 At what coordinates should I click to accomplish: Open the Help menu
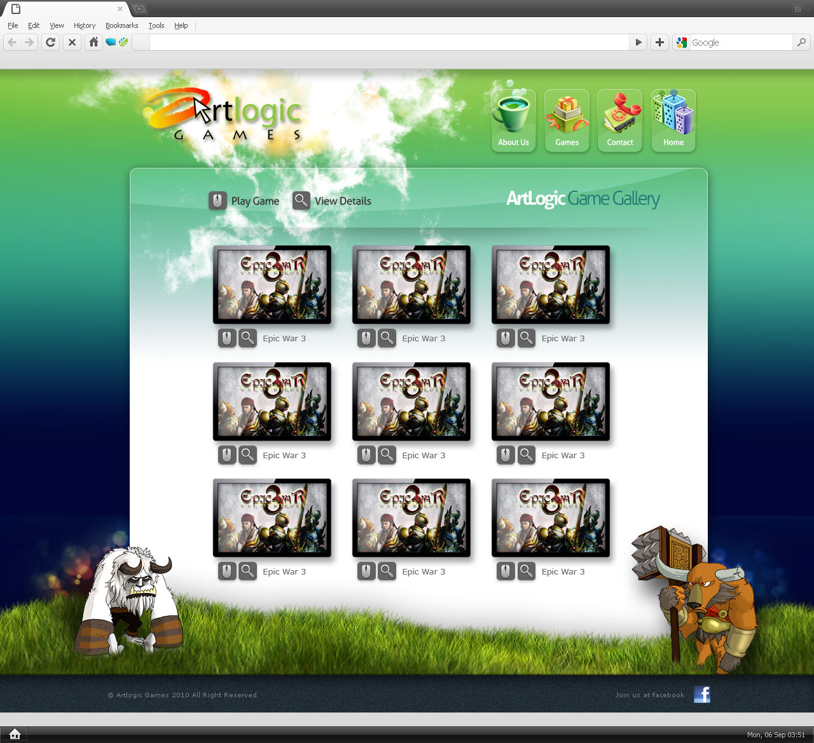[x=181, y=25]
